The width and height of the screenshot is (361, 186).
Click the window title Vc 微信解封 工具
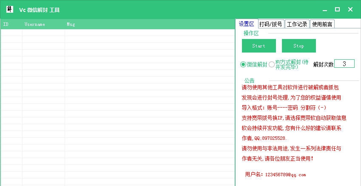40,10
